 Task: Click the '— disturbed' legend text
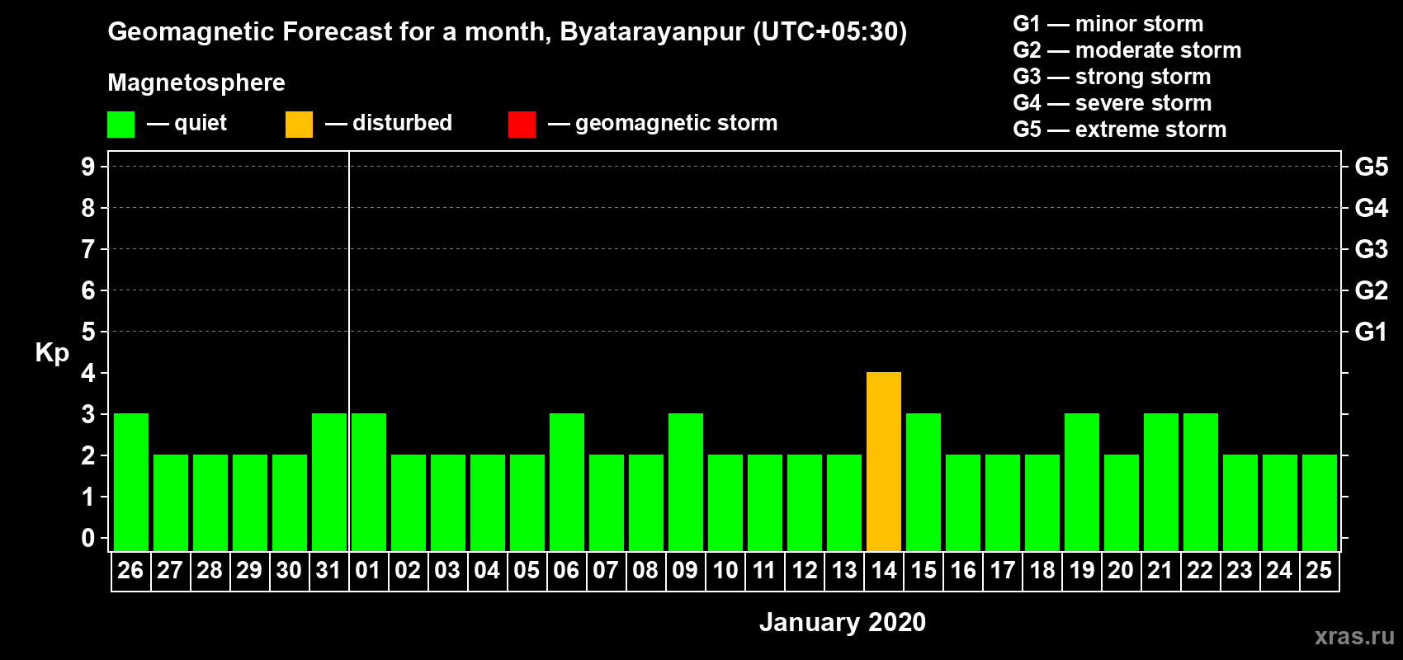389,123
